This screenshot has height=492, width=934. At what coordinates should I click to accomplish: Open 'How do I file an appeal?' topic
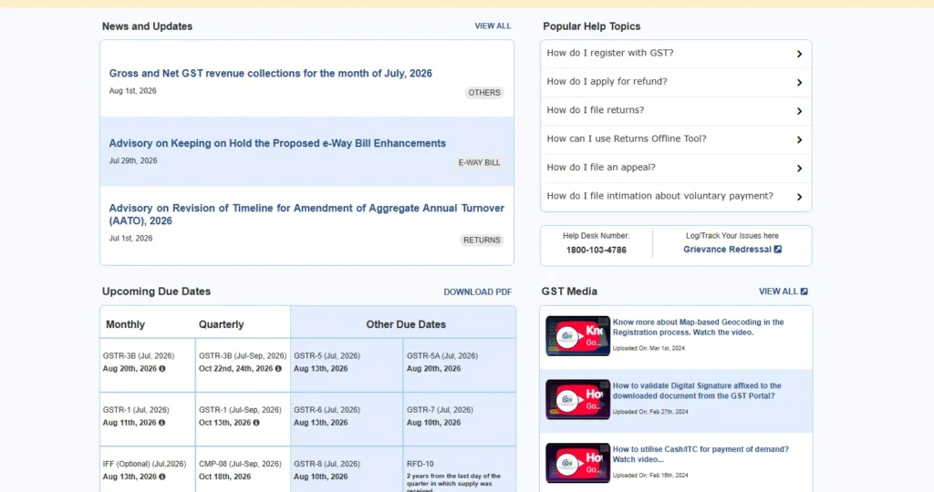tap(601, 167)
